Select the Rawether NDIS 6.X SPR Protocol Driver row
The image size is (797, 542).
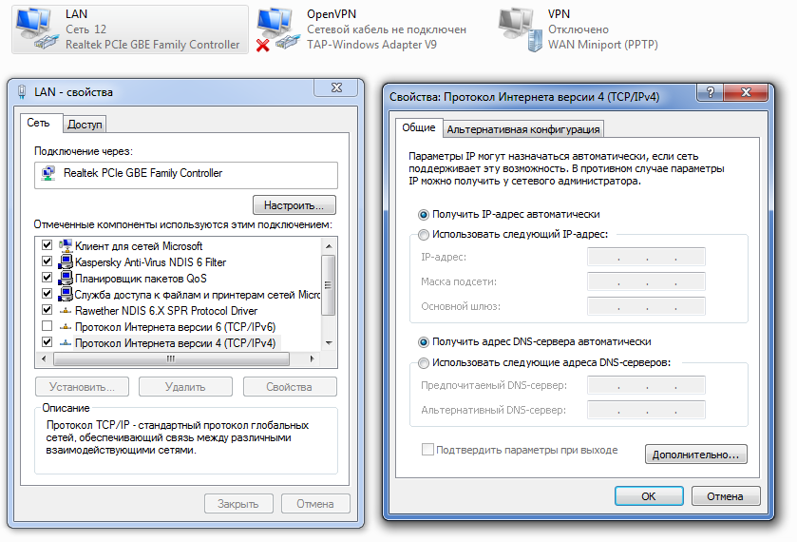(x=179, y=310)
